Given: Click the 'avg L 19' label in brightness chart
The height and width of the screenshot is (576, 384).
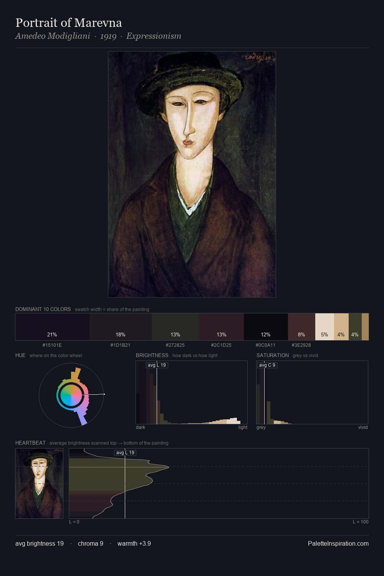Looking at the screenshot, I should (157, 365).
